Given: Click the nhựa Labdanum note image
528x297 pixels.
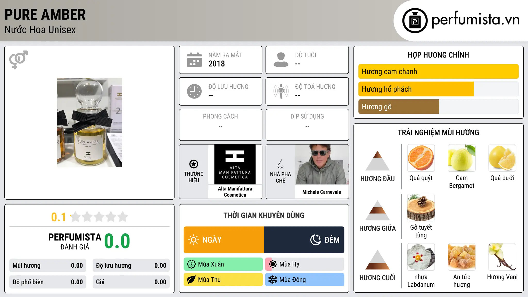Looking at the screenshot, I should pyautogui.click(x=421, y=257).
